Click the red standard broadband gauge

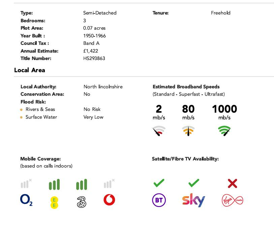pyautogui.click(x=159, y=131)
